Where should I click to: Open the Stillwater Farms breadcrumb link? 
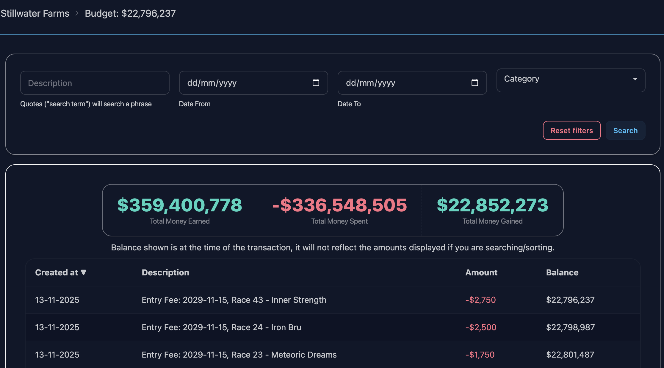pyautogui.click(x=35, y=13)
